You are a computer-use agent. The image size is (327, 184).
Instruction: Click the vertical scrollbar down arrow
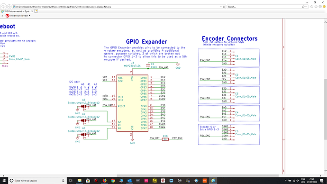pyautogui.click(x=325, y=171)
